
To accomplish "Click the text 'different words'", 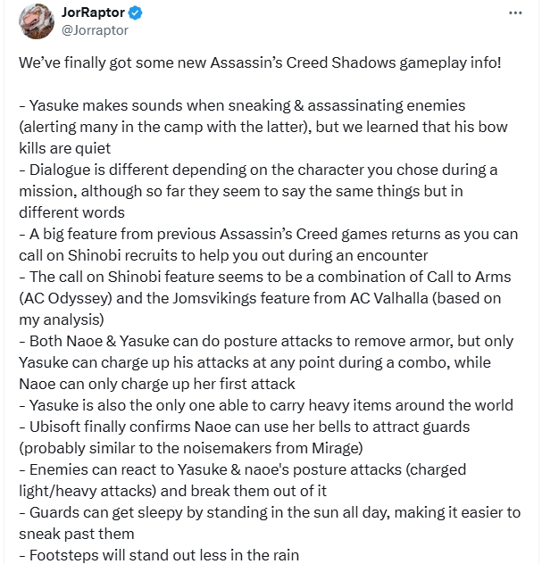I will point(71,212).
